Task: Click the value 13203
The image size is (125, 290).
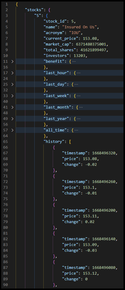Action: (x=79, y=56)
